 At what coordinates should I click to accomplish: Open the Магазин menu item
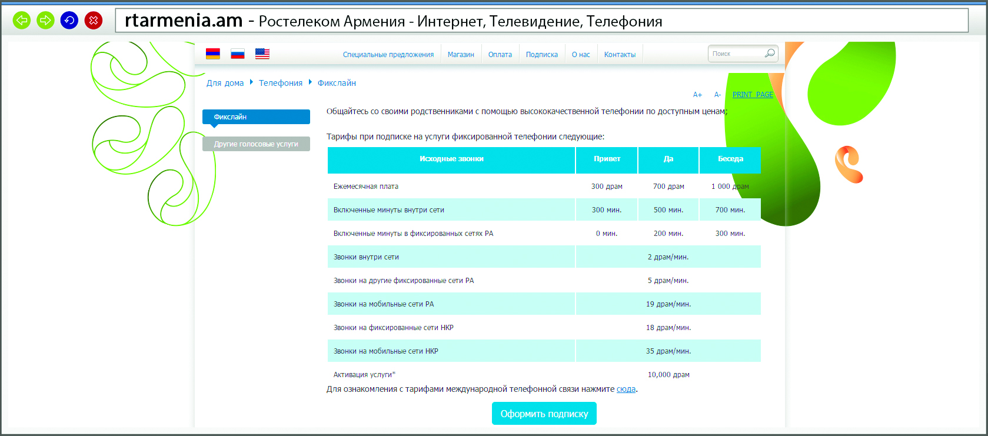461,55
